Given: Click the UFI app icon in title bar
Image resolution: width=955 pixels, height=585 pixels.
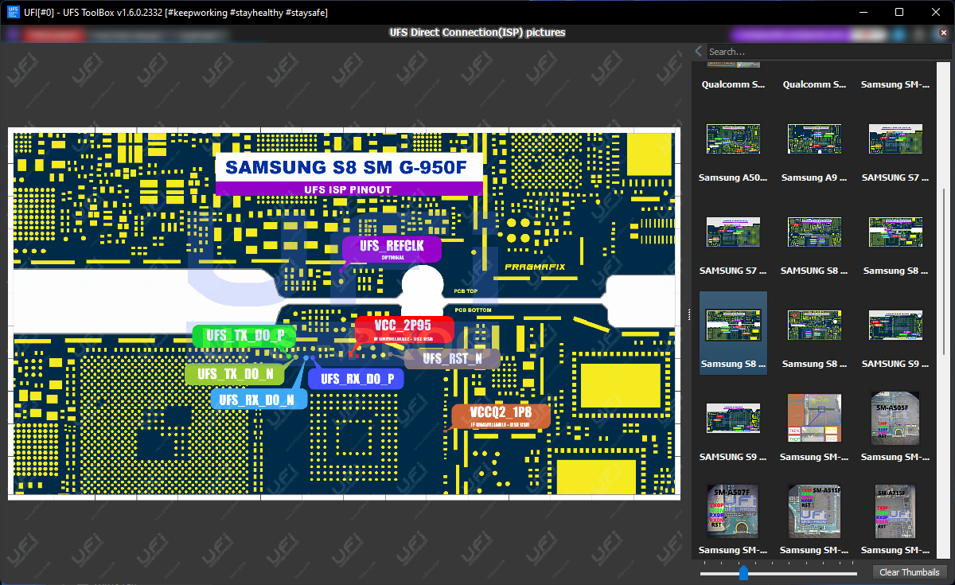Looking at the screenshot, I should 14,12.
